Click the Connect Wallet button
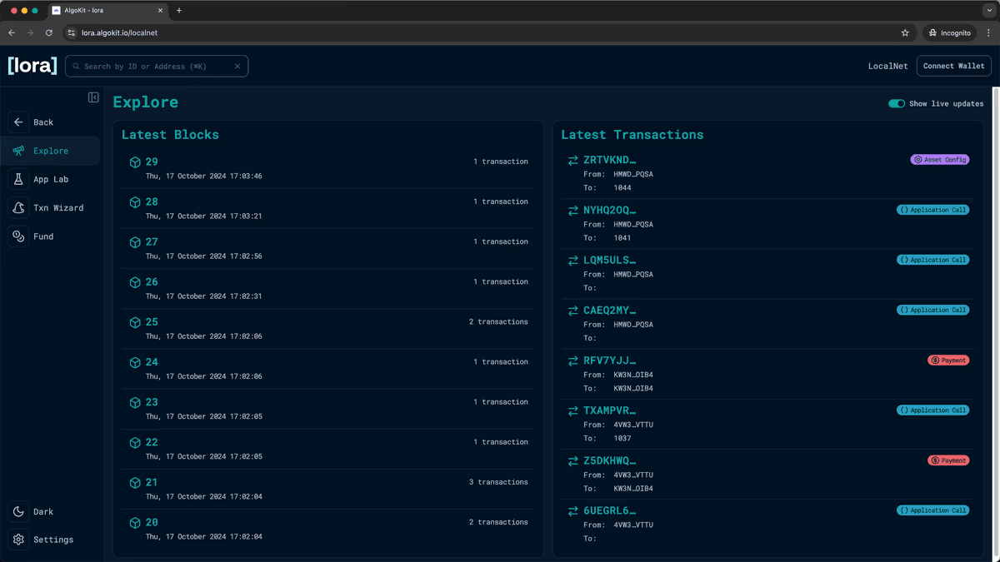 pyautogui.click(x=953, y=66)
